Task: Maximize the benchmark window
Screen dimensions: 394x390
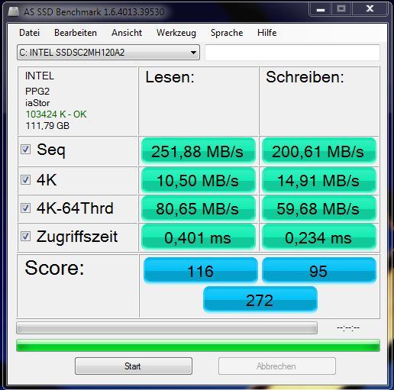Action: tap(341, 9)
